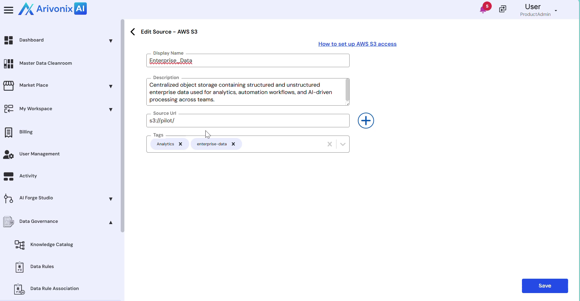Click the switch workspace icon in header
The height and width of the screenshot is (301, 580).
[x=503, y=9]
